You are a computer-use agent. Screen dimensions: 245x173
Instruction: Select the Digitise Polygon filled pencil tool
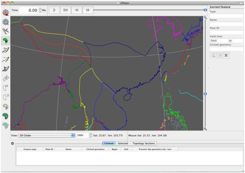pos(6,69)
